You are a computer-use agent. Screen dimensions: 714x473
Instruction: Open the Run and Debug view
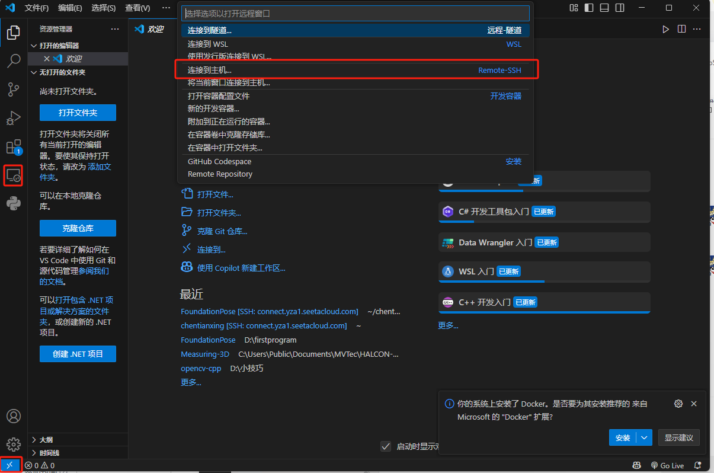coord(13,117)
